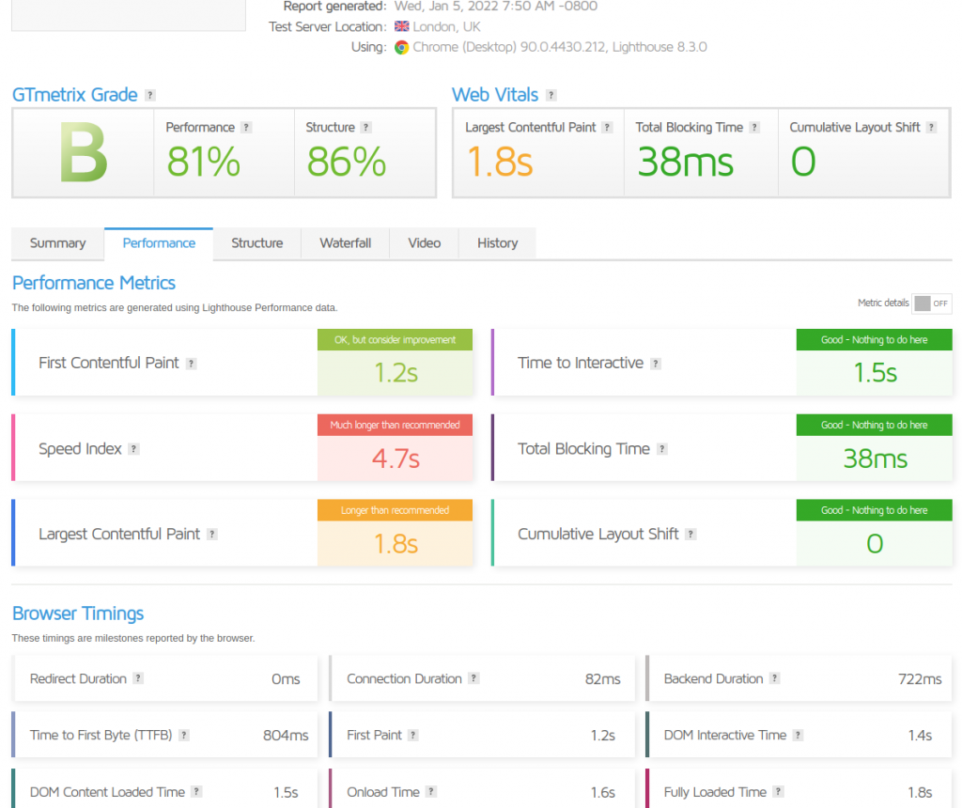Image resolution: width=962 pixels, height=808 pixels.
Task: Click help icon next to Web Vitals heading
Action: tap(551, 96)
